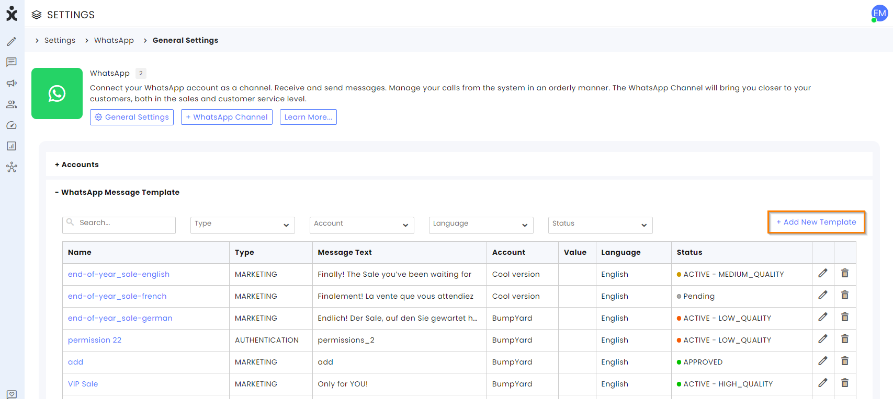Go to WhatsApp breadcrumb
Image resolution: width=893 pixels, height=399 pixels.
click(114, 40)
